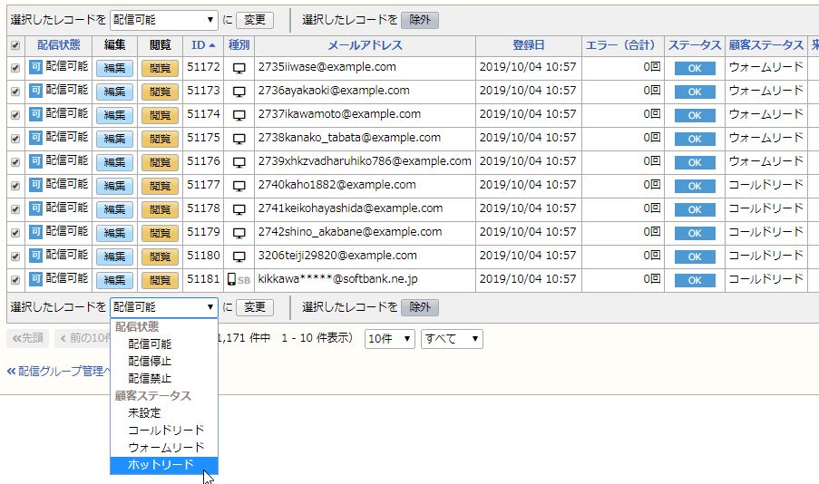Click 編集 button for ID 51176
Image resolution: width=819 pixels, height=484 pixels.
114,162
